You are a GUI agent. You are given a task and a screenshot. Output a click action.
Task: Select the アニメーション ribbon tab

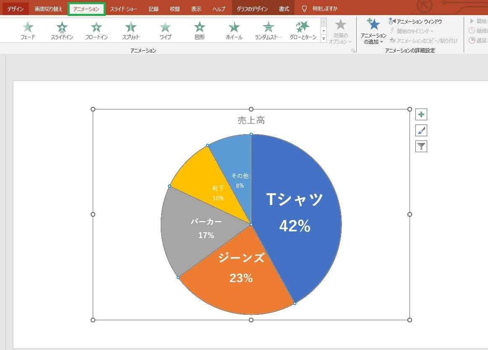(x=86, y=9)
